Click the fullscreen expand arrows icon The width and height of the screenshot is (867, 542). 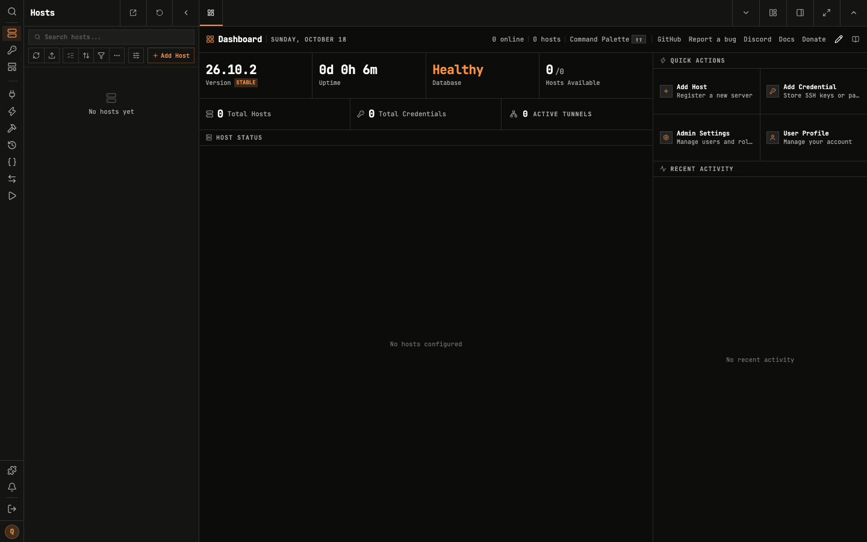point(827,13)
